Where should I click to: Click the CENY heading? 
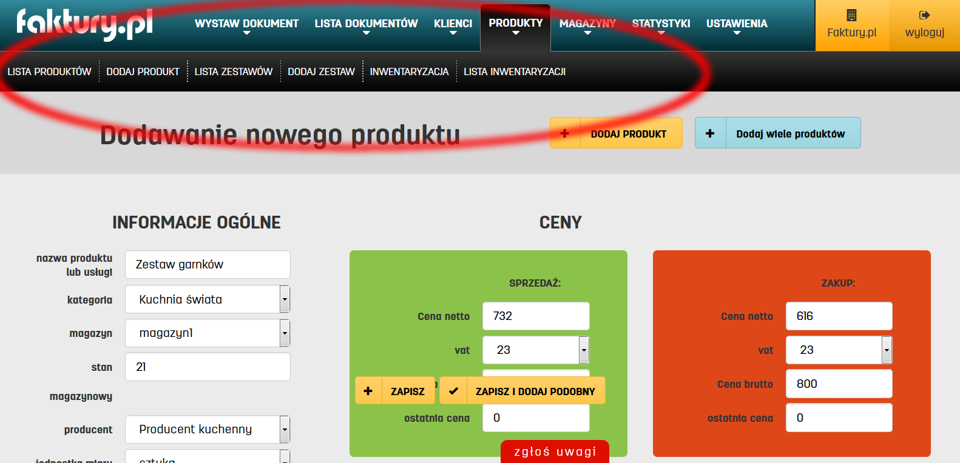[561, 222]
